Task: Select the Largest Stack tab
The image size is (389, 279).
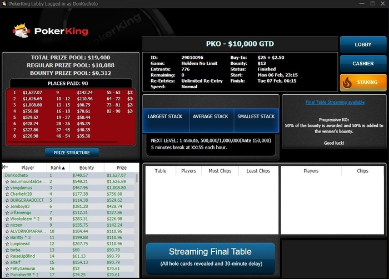Action: tap(165, 120)
